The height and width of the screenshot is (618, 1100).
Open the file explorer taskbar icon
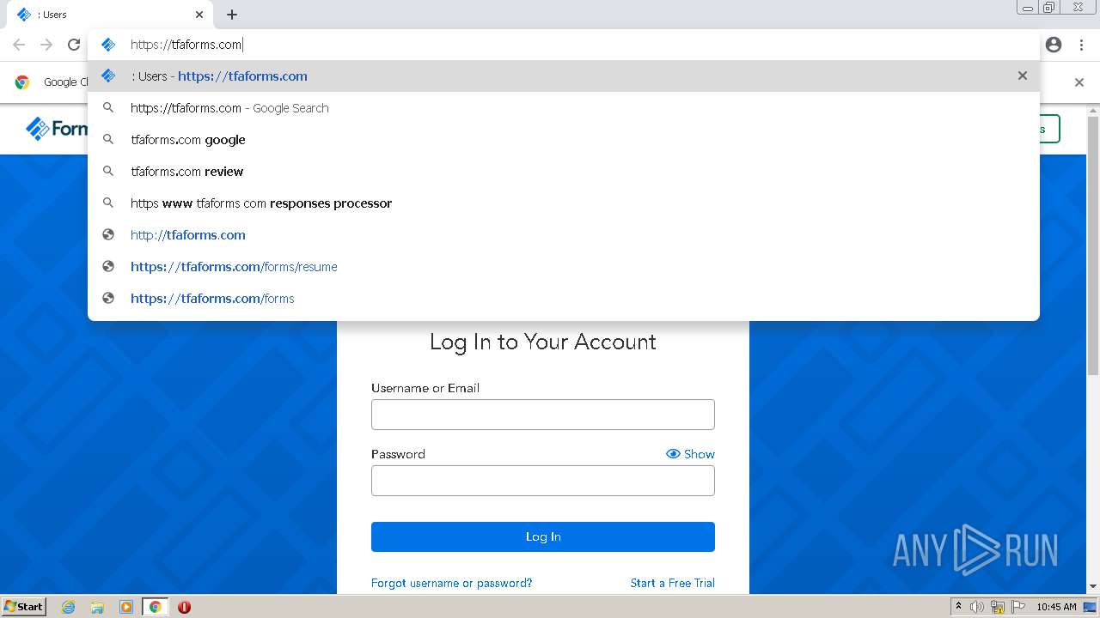tap(97, 607)
